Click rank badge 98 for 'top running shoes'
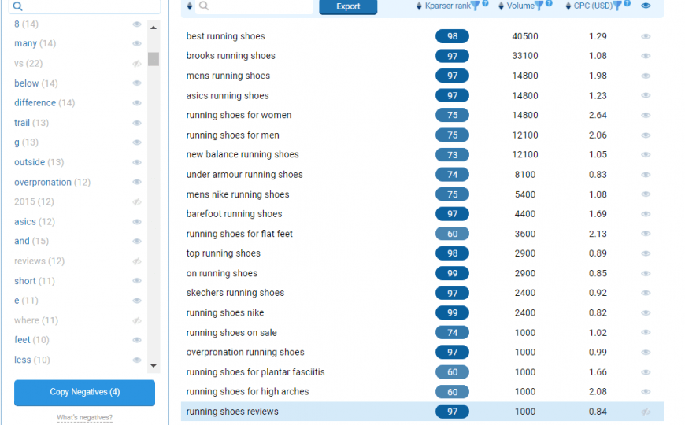685x425 pixels. pos(452,253)
